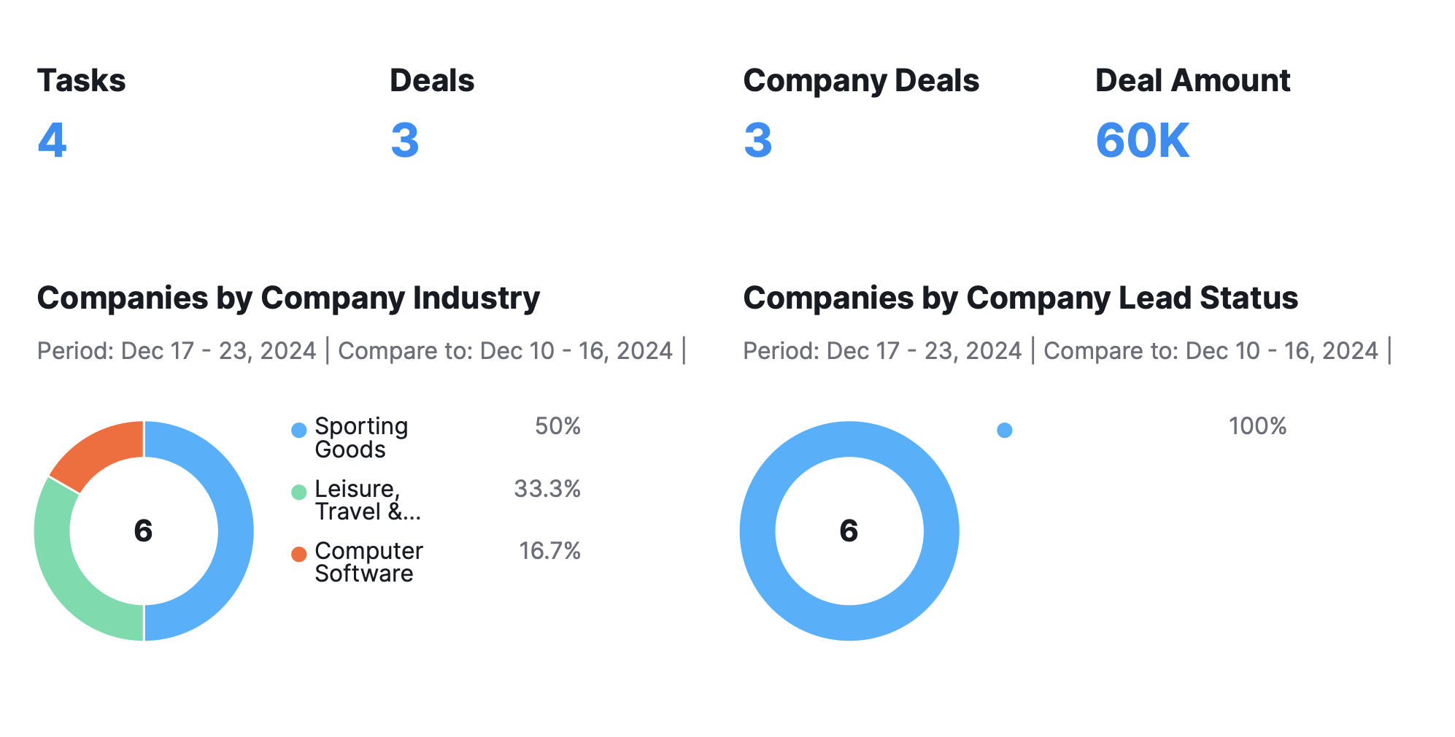
Task: Select the truncated Leisure, Travel legend label
Action: (368, 500)
